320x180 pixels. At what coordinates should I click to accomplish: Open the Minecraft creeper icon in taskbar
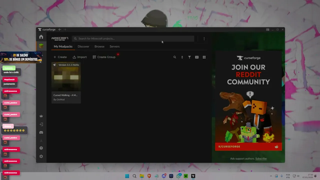point(186,176)
